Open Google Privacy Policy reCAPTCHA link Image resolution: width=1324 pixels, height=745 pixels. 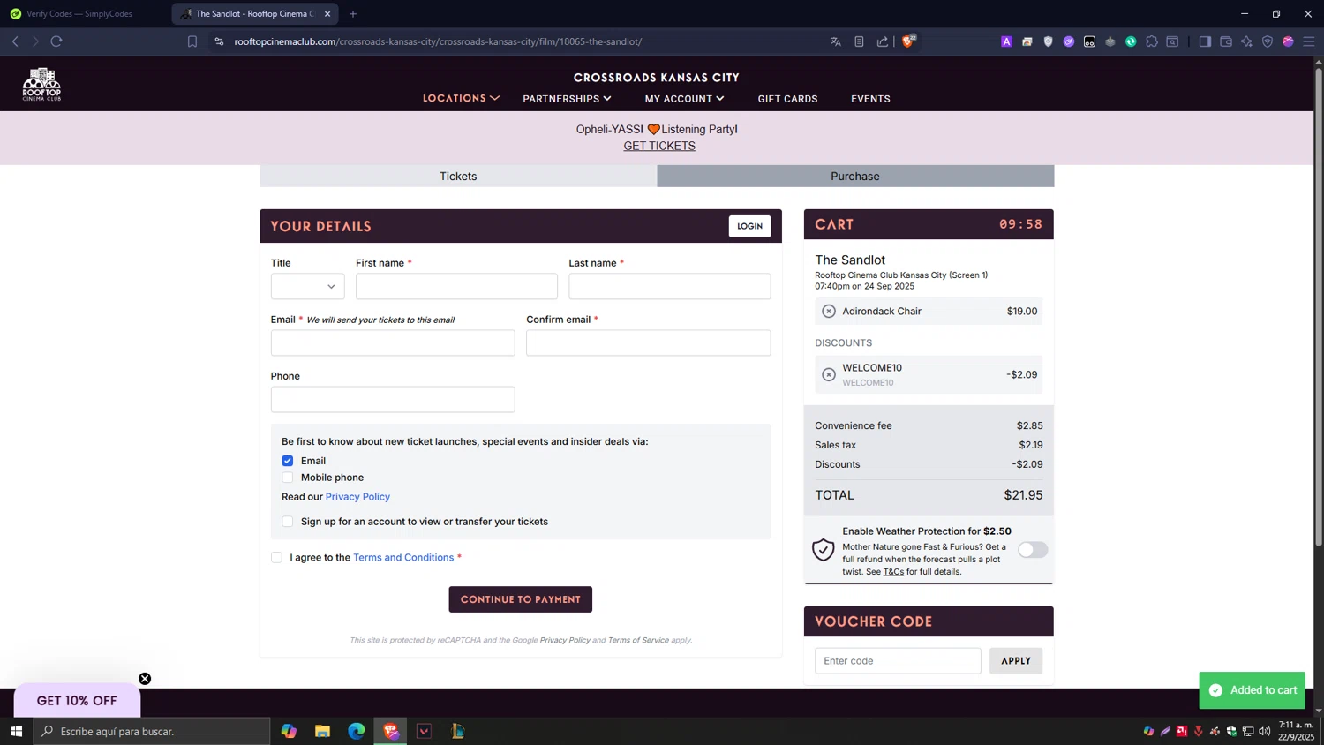[x=565, y=640]
